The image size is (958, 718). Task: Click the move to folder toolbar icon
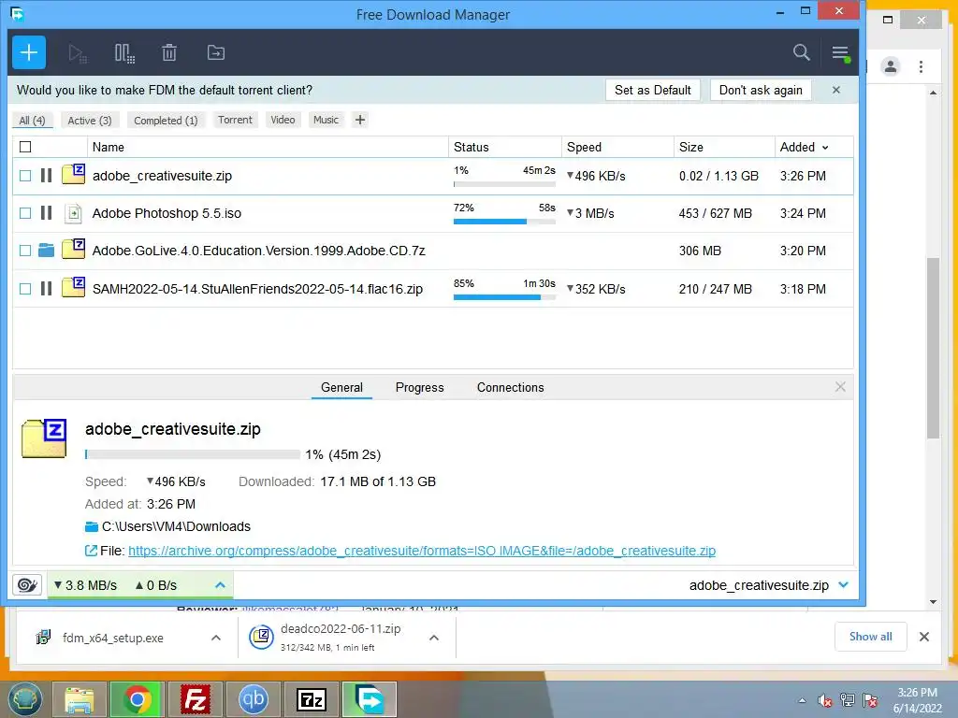pyautogui.click(x=216, y=53)
